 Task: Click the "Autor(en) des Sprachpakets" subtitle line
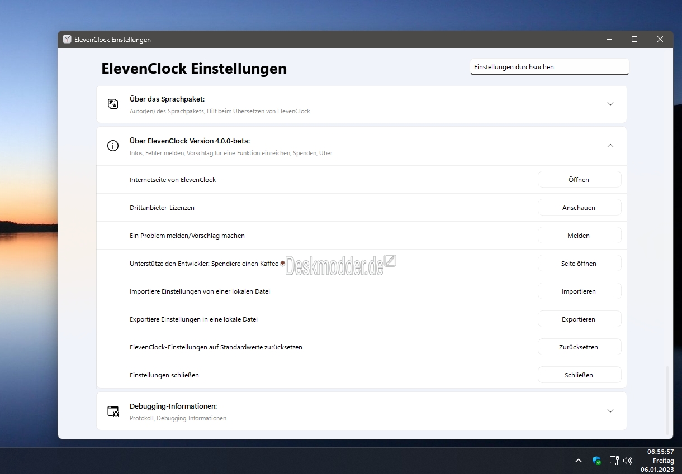point(220,111)
